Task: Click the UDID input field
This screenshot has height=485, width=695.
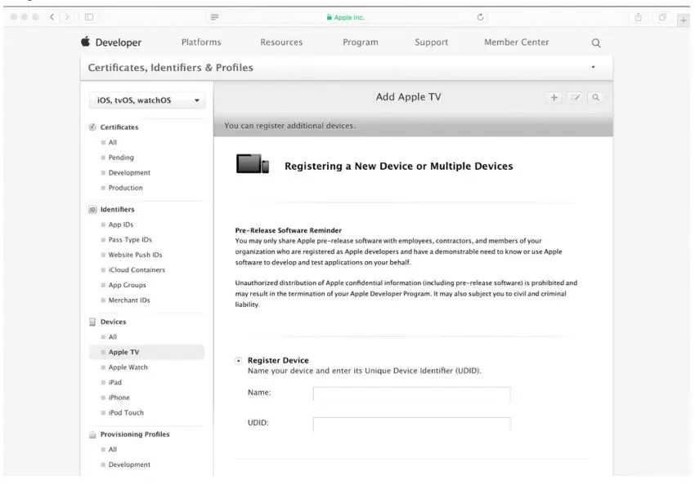Action: point(412,424)
